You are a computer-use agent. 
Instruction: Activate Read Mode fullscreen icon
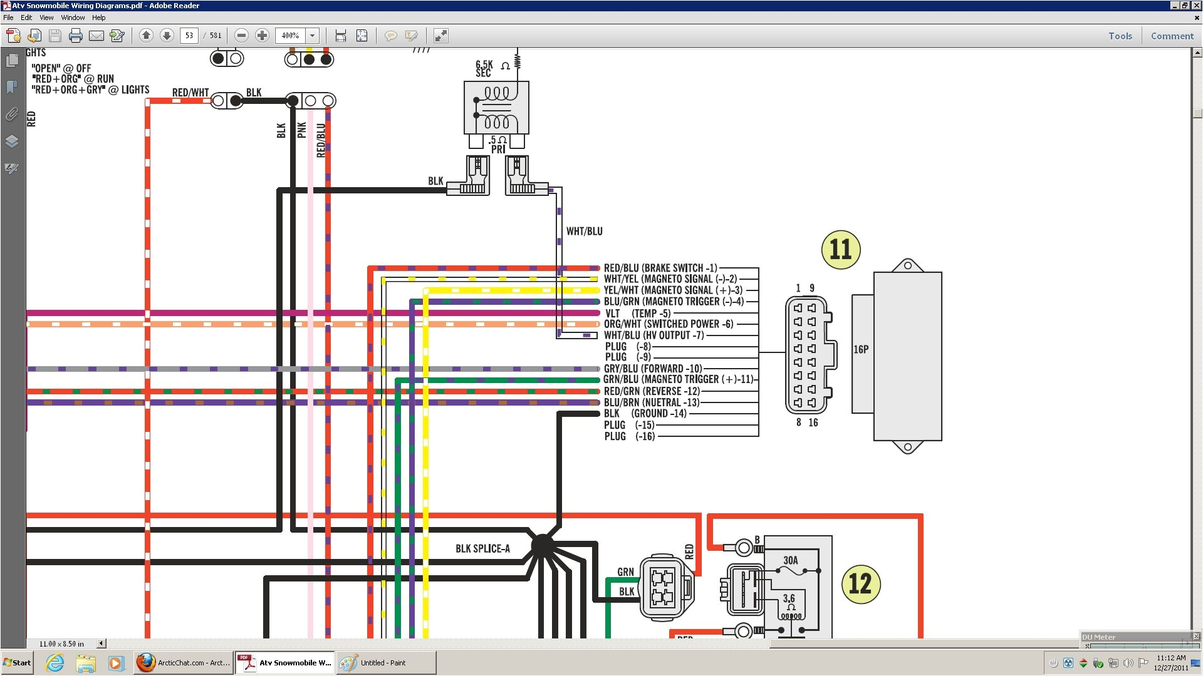tap(440, 36)
